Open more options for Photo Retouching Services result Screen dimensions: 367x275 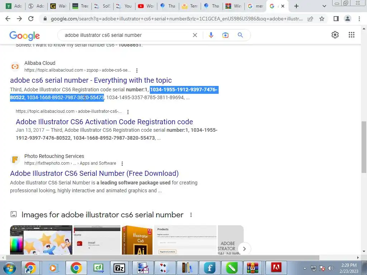pos(122,163)
